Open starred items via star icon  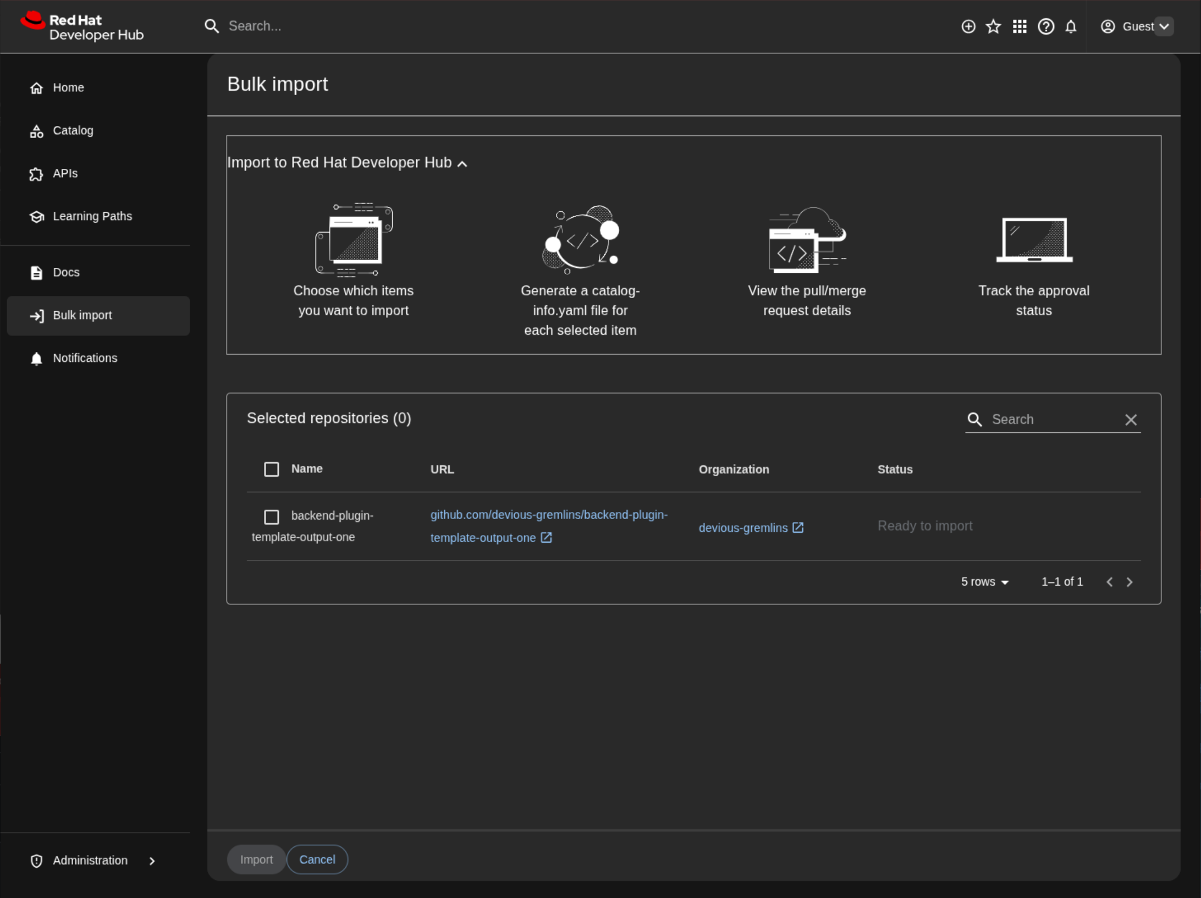(x=993, y=26)
